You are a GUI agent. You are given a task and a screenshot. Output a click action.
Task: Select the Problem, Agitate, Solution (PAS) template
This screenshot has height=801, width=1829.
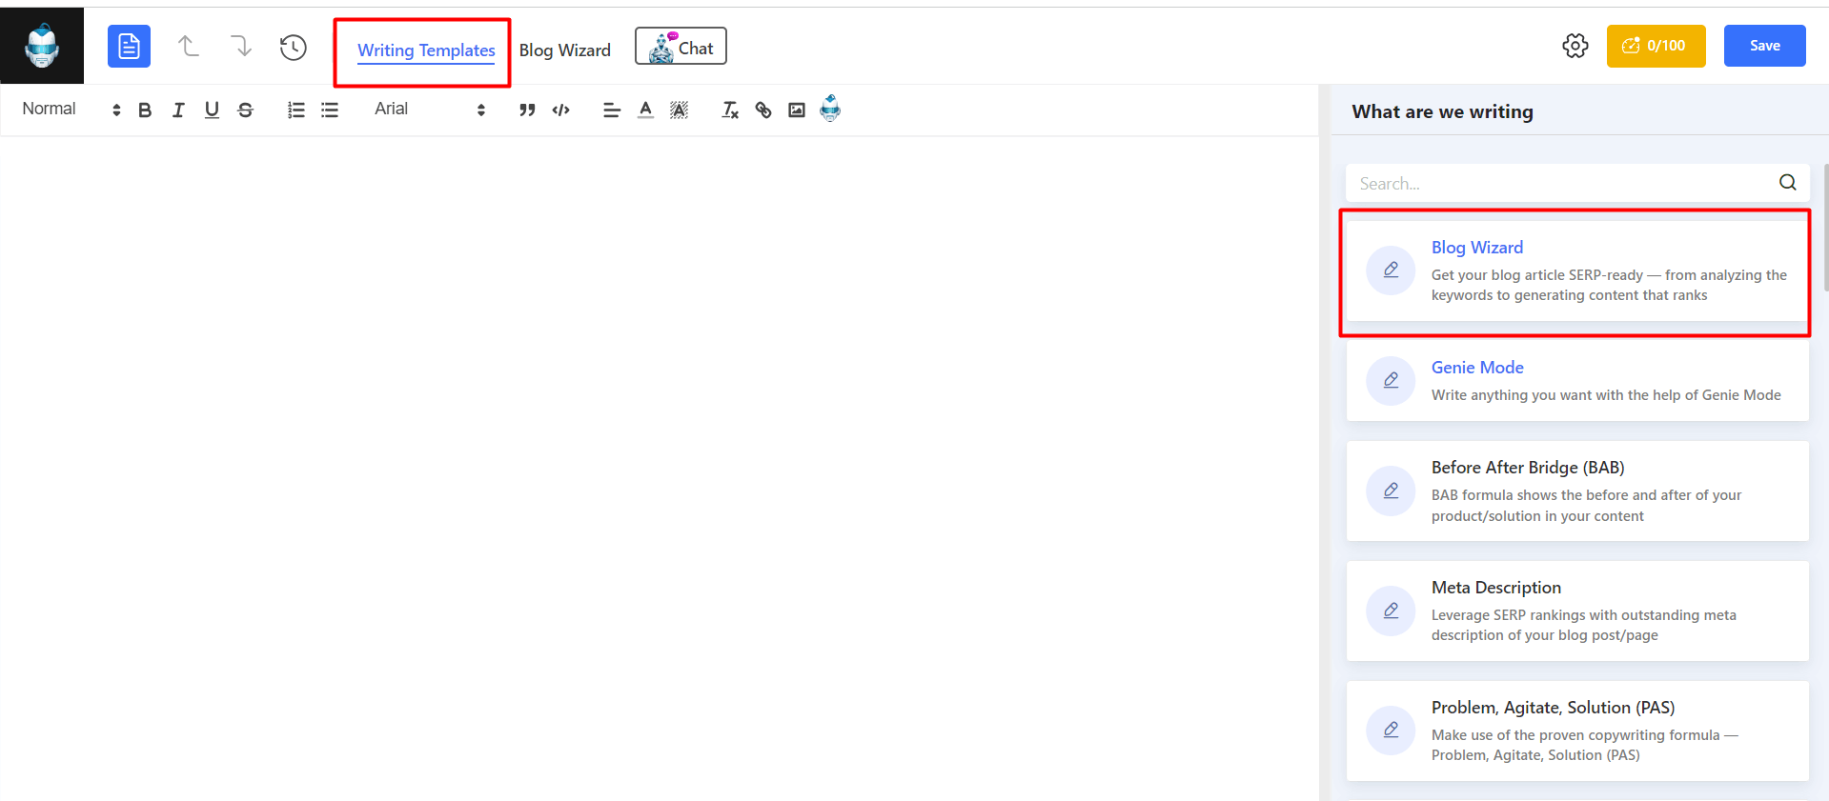pos(1577,731)
